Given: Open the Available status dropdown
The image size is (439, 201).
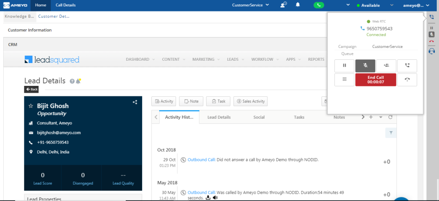Looking at the screenshot, I should pos(375,5).
